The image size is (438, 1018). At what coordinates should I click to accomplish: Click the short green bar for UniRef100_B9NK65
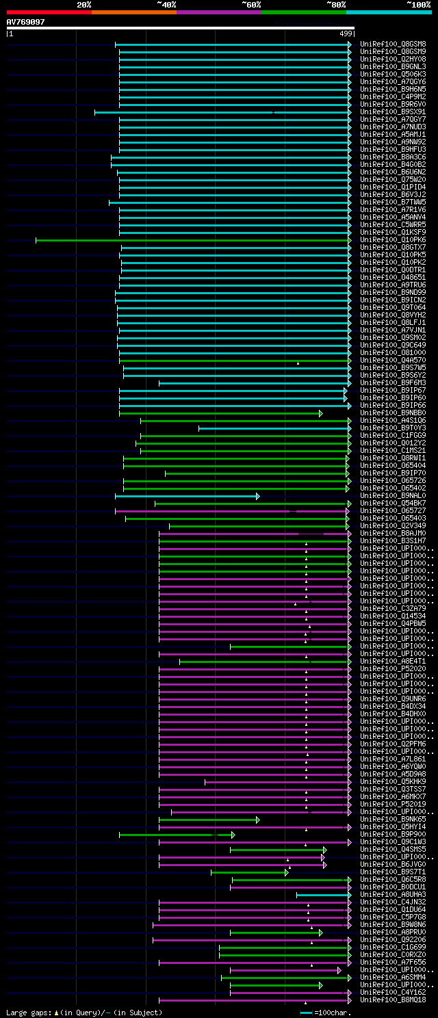[x=209, y=820]
